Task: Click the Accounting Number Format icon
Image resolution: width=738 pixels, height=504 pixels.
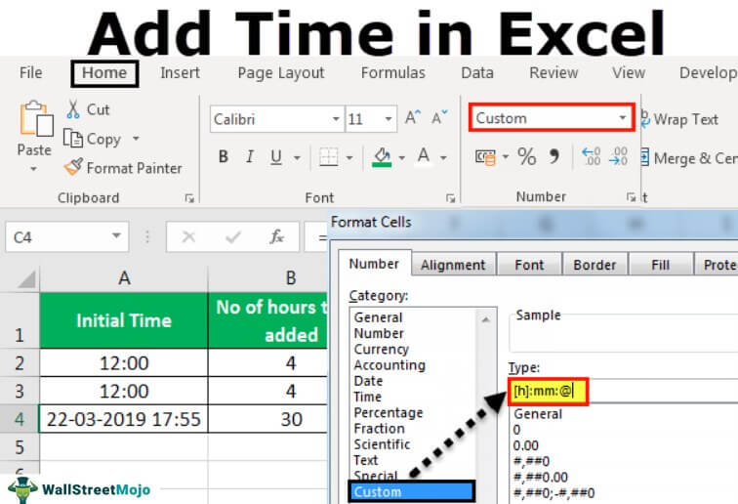Action: (x=485, y=157)
